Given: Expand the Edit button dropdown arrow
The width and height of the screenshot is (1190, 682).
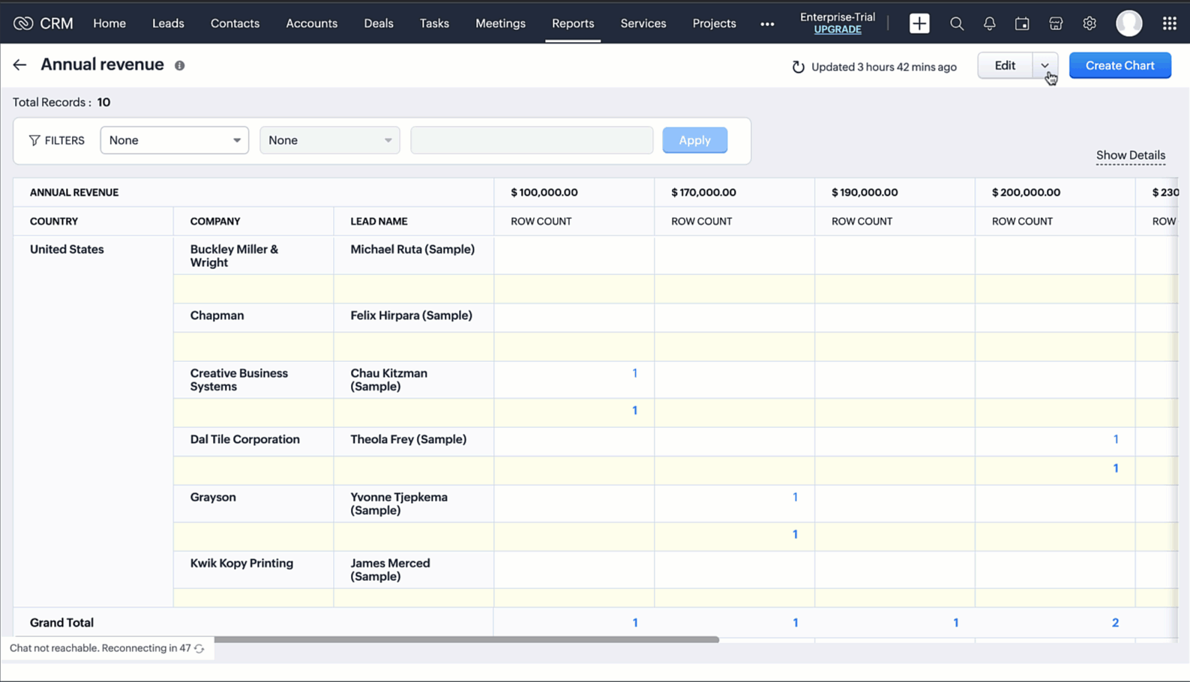Looking at the screenshot, I should click(x=1045, y=66).
